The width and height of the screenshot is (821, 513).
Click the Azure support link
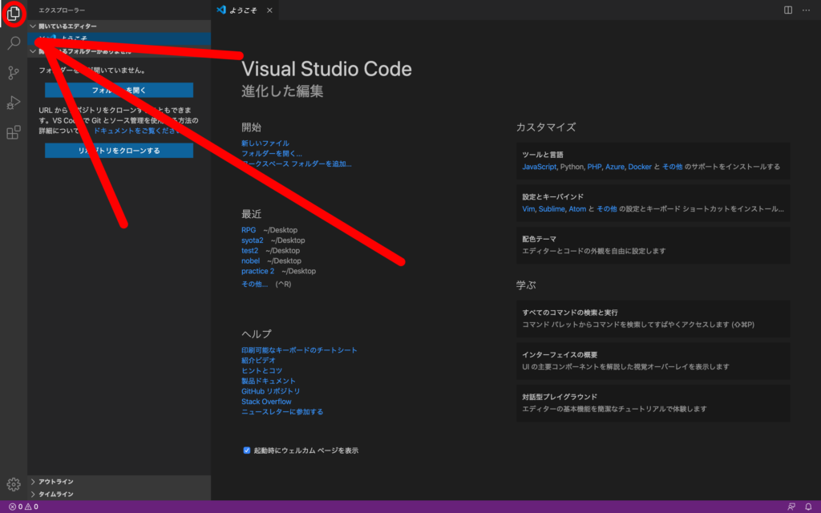tap(615, 167)
